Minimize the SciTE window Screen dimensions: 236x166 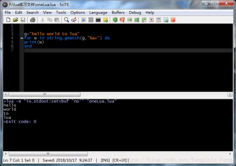(206, 3)
